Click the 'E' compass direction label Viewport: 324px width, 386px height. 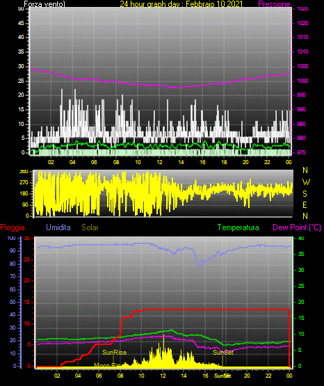pyautogui.click(x=305, y=205)
